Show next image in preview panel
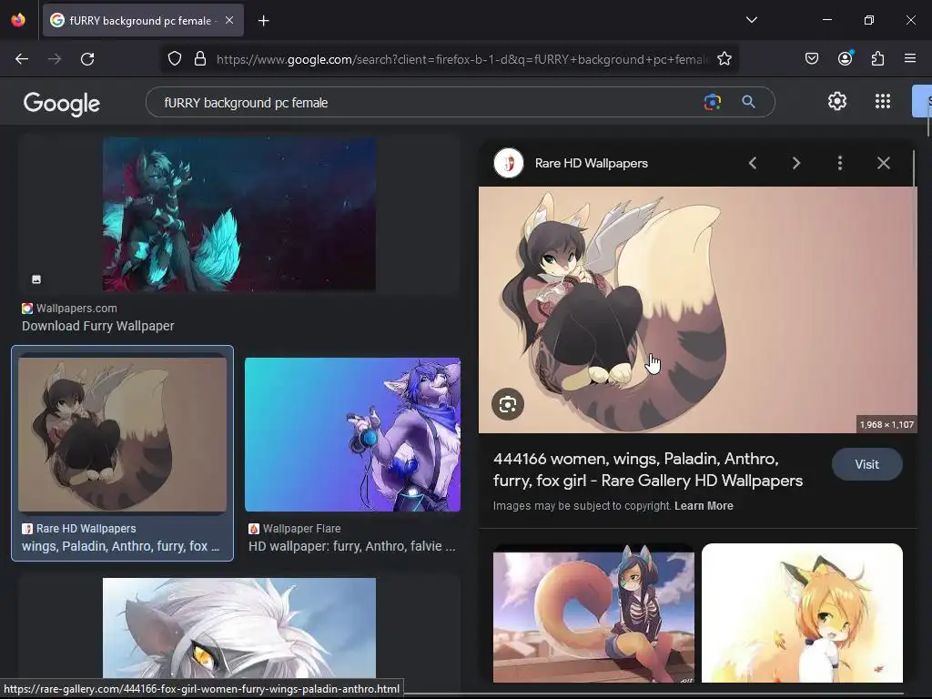This screenshot has height=699, width=932. tap(795, 163)
